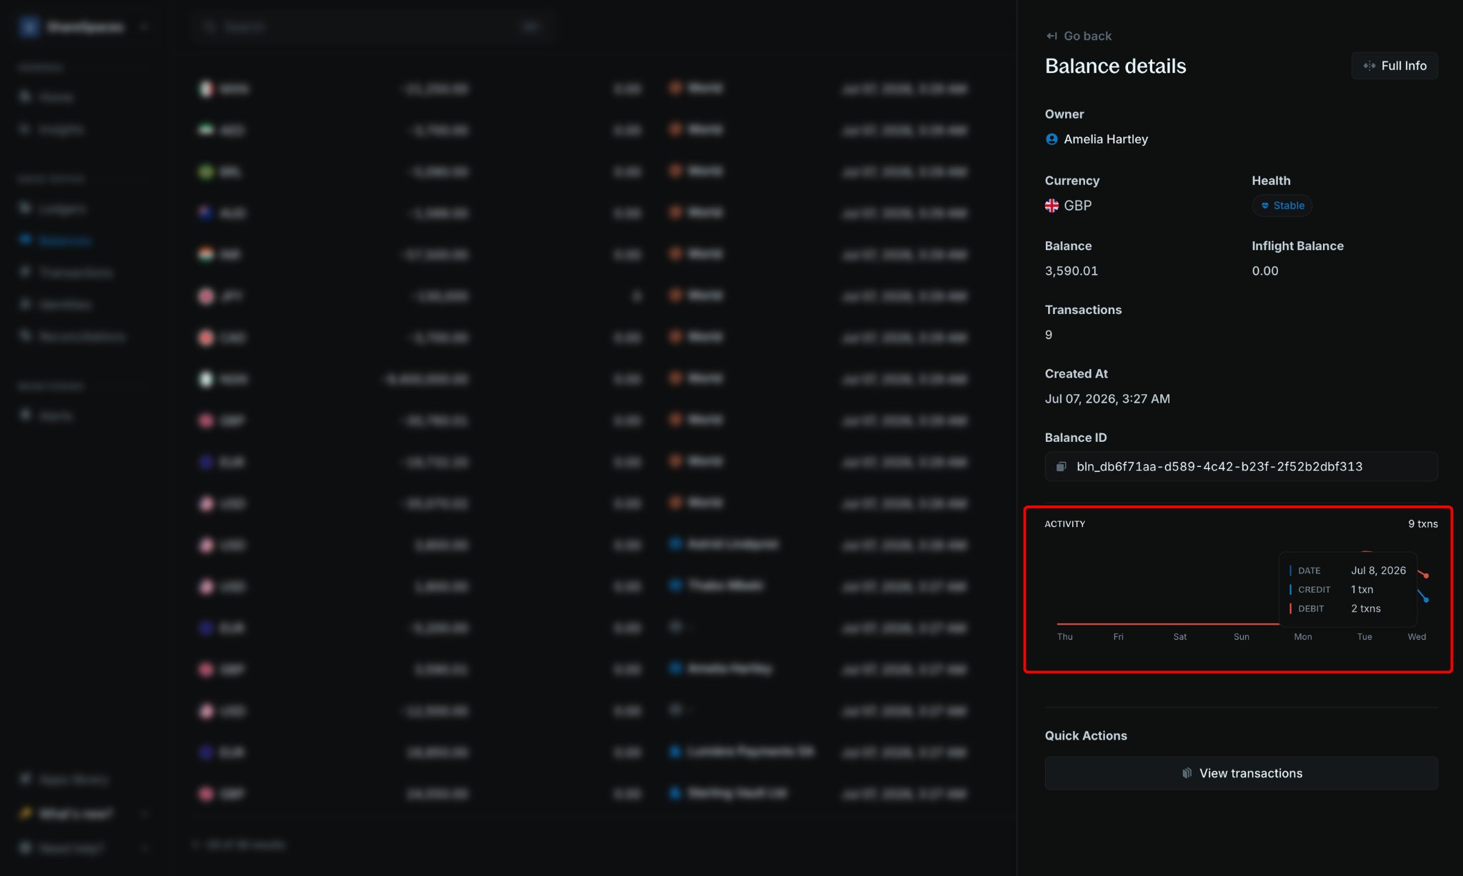
Task: Click the tooltip CREDIT 1 txn value
Action: tap(1362, 590)
